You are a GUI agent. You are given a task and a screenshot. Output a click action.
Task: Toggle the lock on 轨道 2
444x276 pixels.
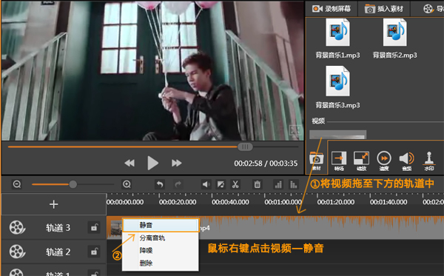pos(94,252)
